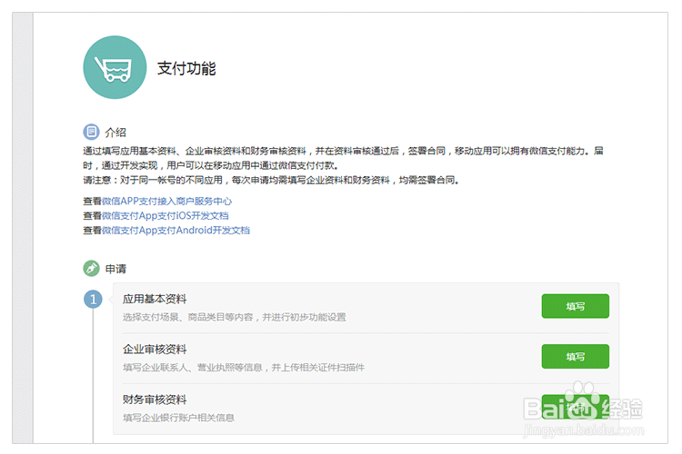Click the 请注意 notice paragraph line
The height and width of the screenshot is (454, 682).
coord(271,180)
